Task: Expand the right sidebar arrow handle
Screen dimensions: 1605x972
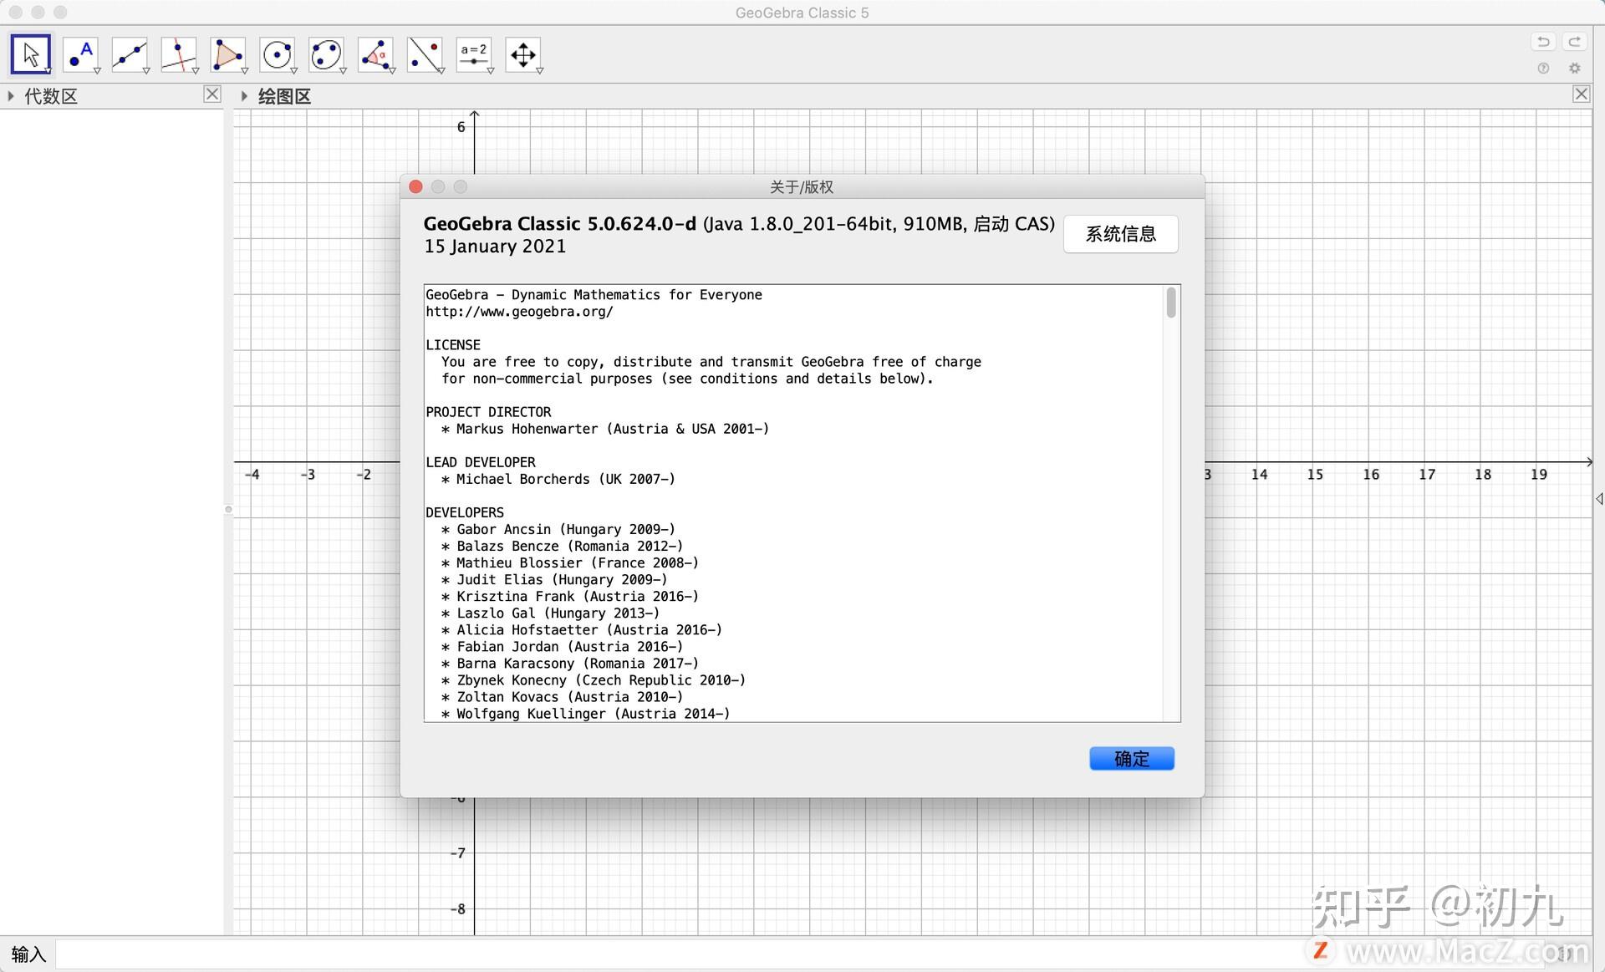Action: coord(1598,499)
